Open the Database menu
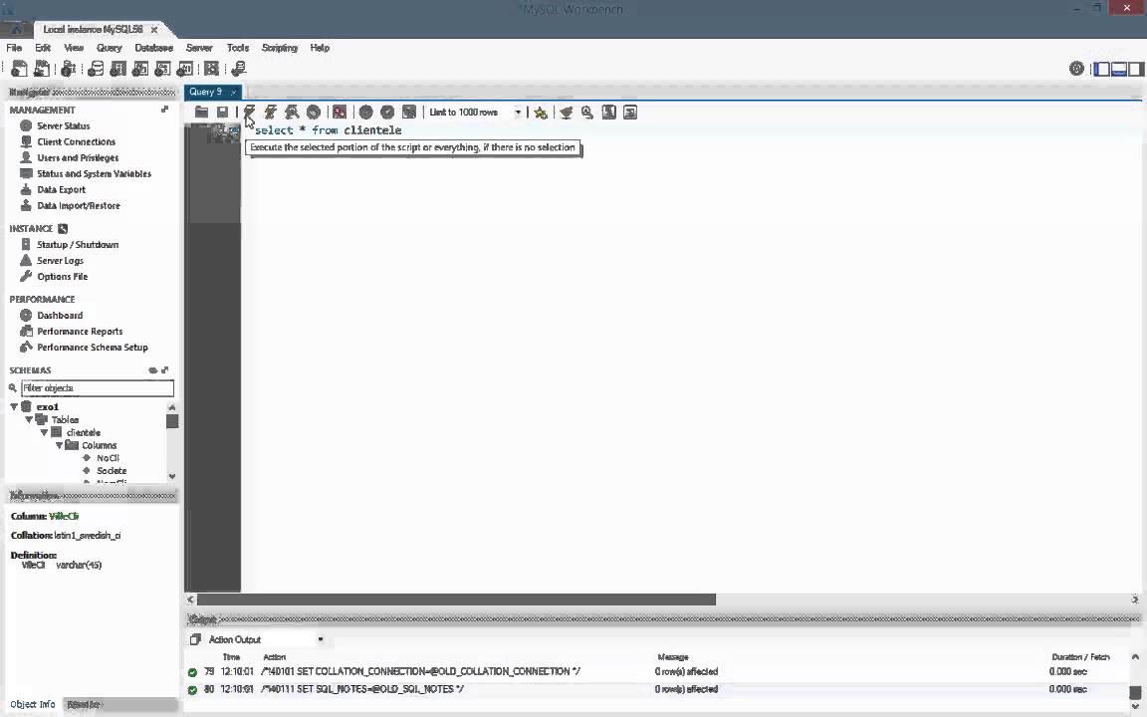Viewport: 1147px width, 717px height. [x=153, y=48]
